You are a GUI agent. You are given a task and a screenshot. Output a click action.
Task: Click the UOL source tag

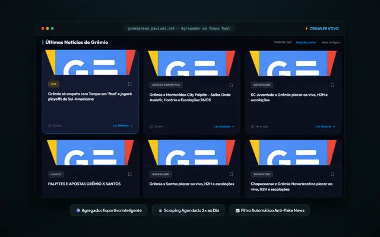pos(53,84)
